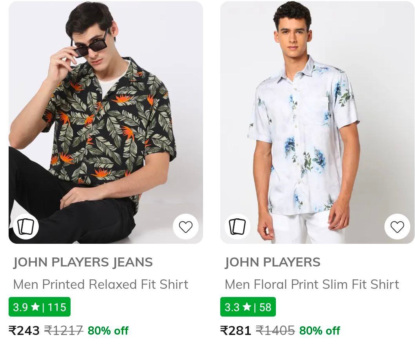
Task: Click the JOHN PLAYERS brand name on floral shirt
Action: click(x=272, y=262)
